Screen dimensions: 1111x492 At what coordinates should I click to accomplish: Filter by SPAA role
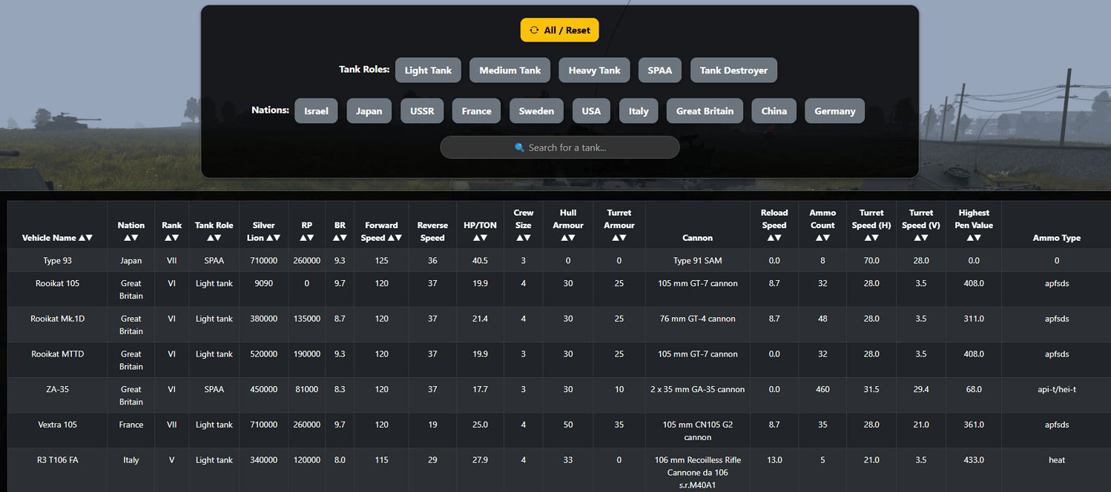[659, 70]
